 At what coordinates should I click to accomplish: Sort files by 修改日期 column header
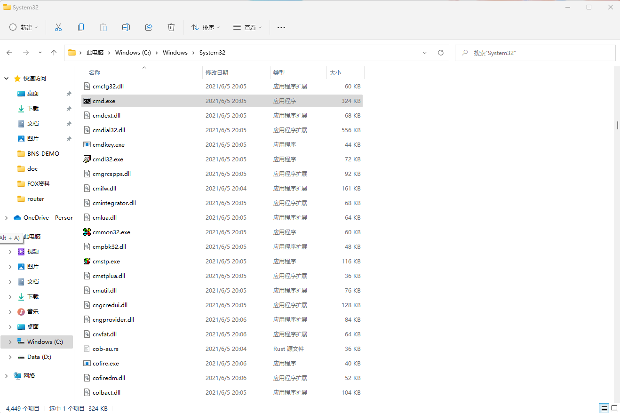click(x=217, y=73)
